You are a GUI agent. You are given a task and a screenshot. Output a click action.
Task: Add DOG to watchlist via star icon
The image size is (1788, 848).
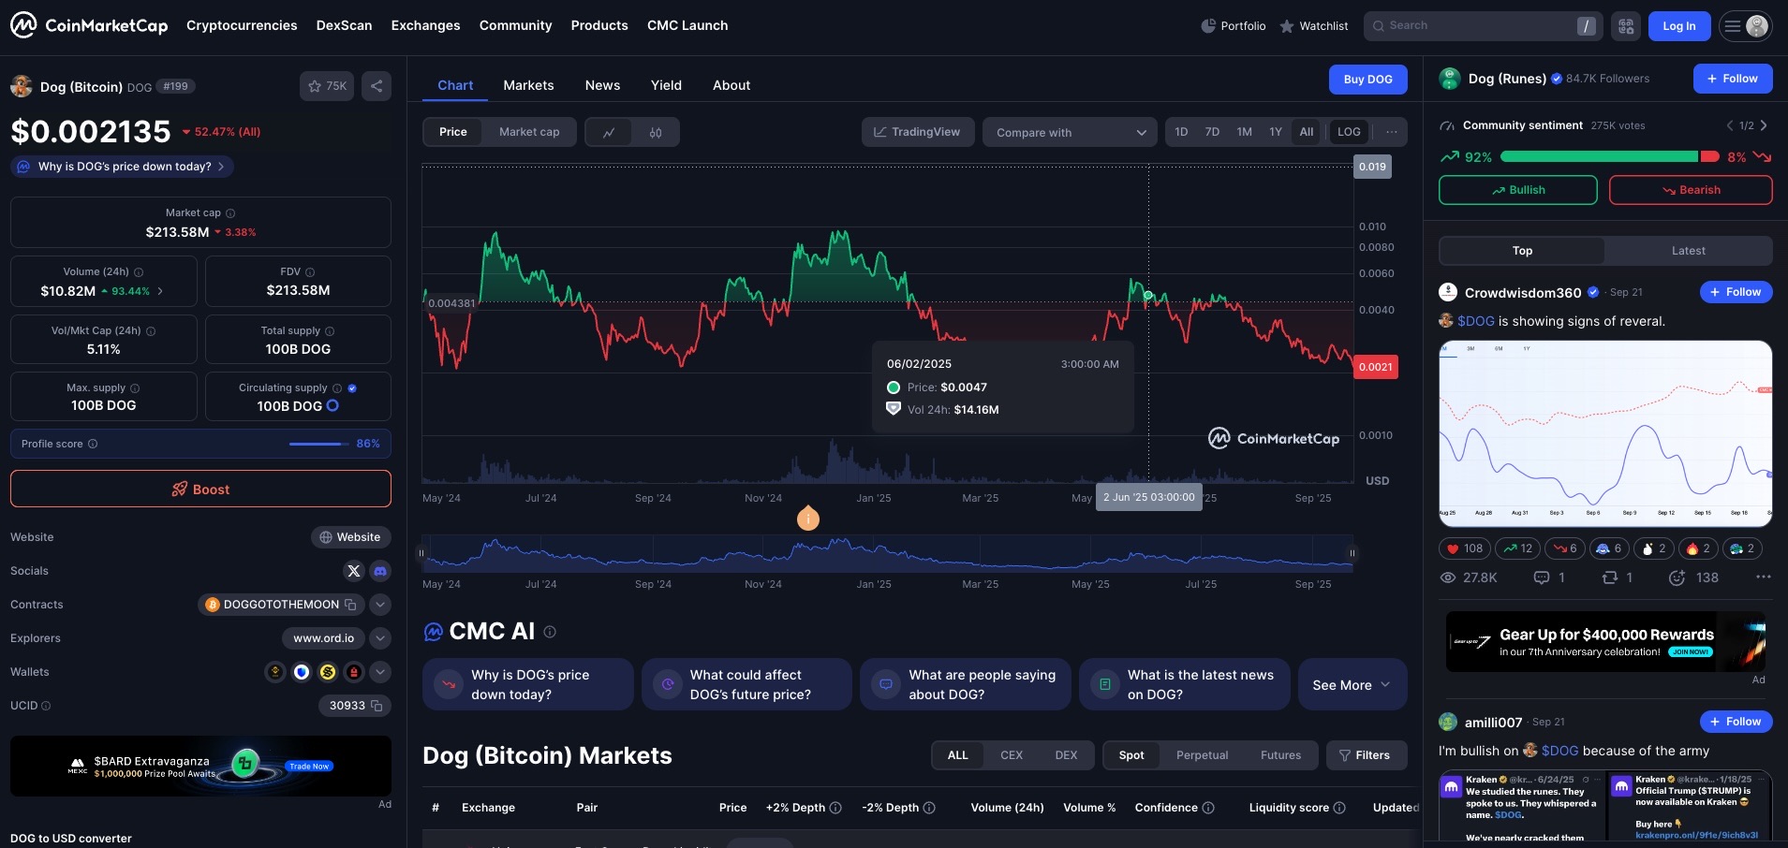click(x=326, y=86)
